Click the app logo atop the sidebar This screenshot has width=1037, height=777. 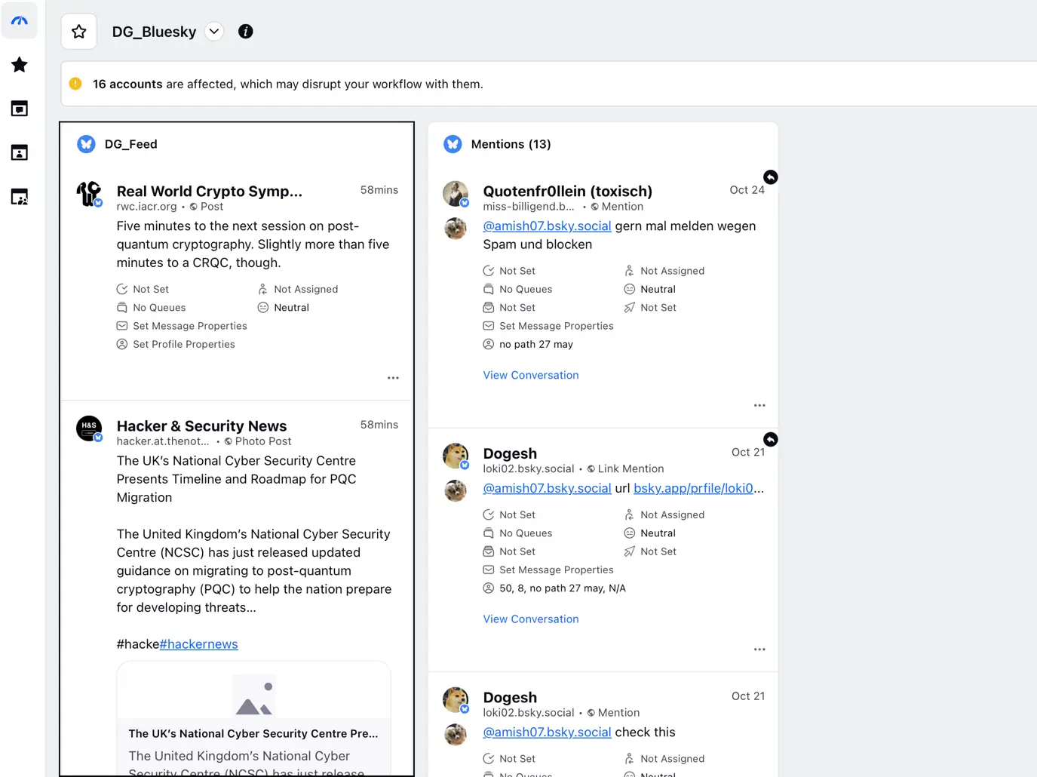pos(19,20)
